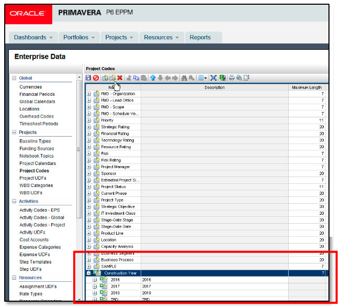This screenshot has height=308, width=341.
Task: Click the Find binoculars icon
Action: tap(184, 78)
